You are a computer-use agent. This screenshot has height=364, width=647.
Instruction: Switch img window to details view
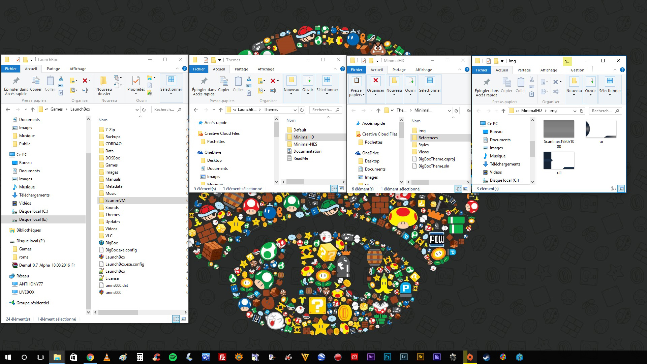(x=614, y=188)
